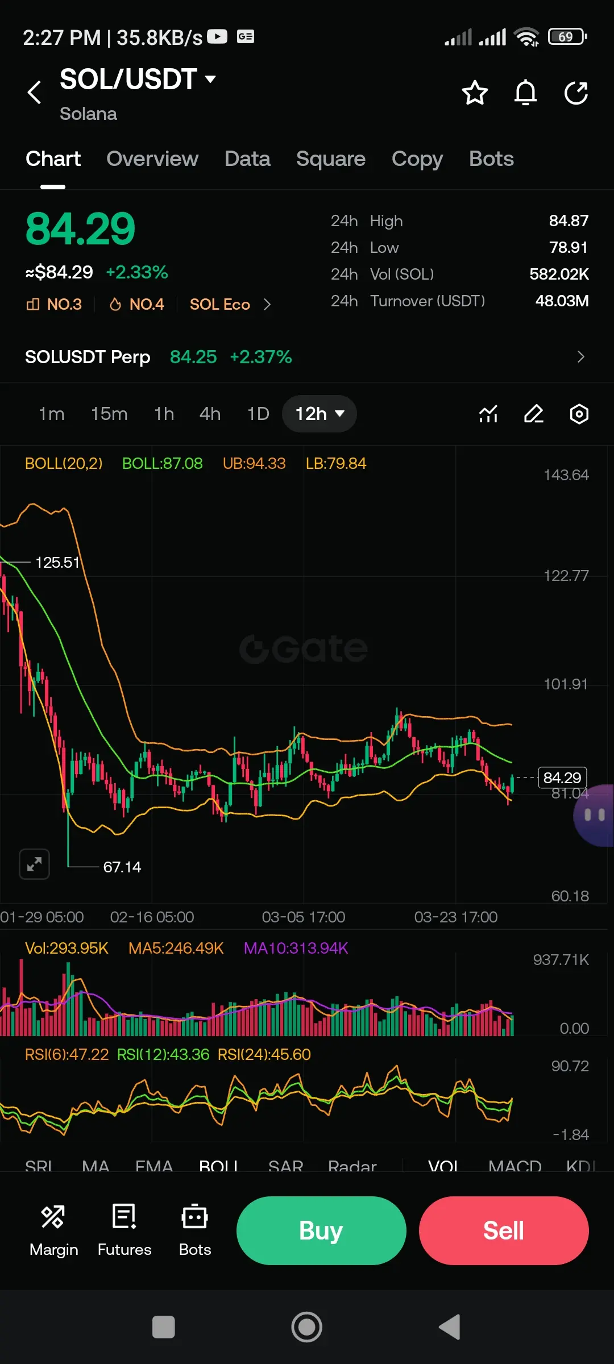Expand the SOLUSDT Perp row chevron
The height and width of the screenshot is (1364, 614).
click(580, 357)
